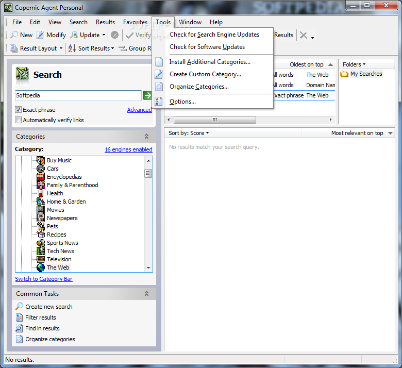Click the delete X toolbar icon

pos(303,35)
